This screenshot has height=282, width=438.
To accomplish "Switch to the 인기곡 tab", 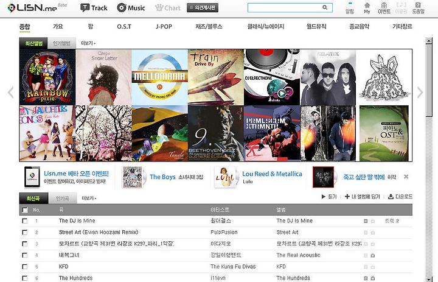I will click(x=62, y=199).
